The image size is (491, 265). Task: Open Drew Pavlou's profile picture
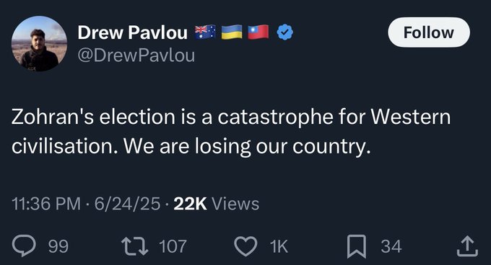pos(40,44)
